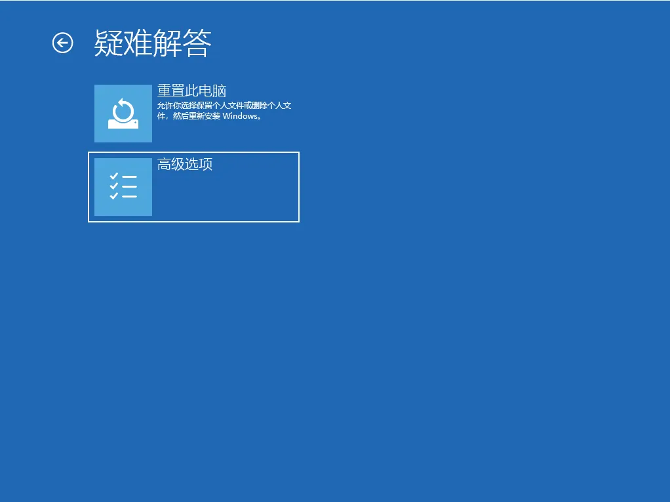This screenshot has height=502, width=670.
Task: Click the top line of the checklist icon
Action: (x=129, y=177)
